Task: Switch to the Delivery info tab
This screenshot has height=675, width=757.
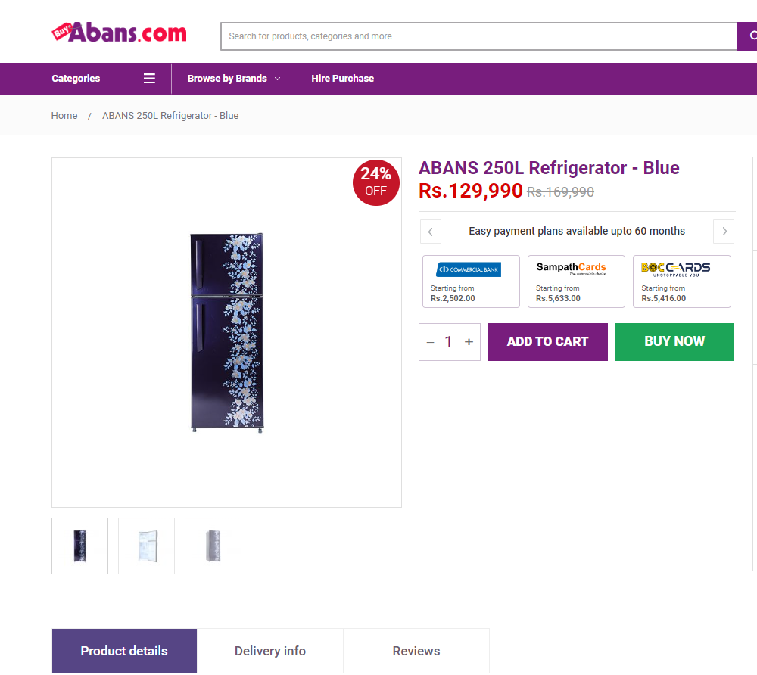Action: 270,651
